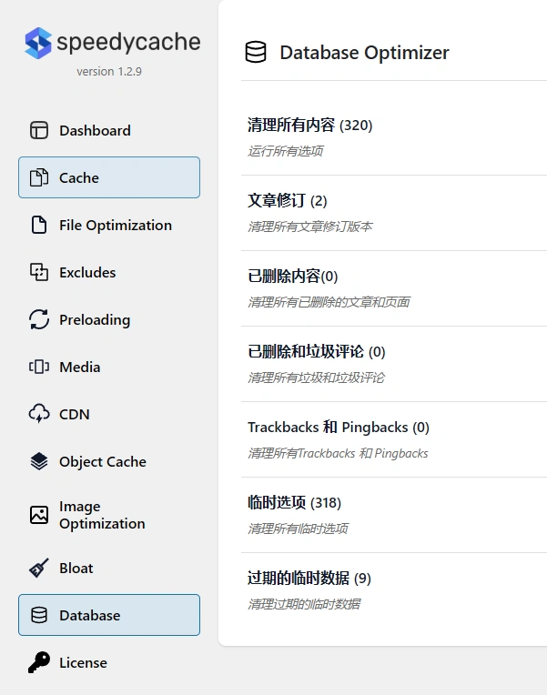Click the Database Optimizer title
Screen dimensions: 547x695
tap(364, 53)
